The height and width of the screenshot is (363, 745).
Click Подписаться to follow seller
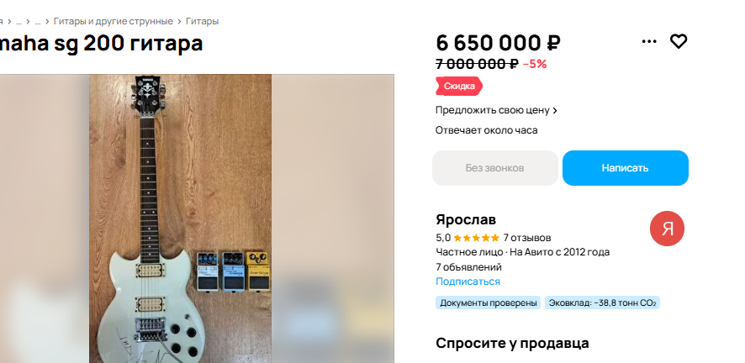[x=468, y=281]
